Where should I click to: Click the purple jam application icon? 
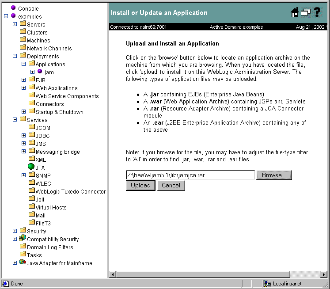[x=40, y=71]
